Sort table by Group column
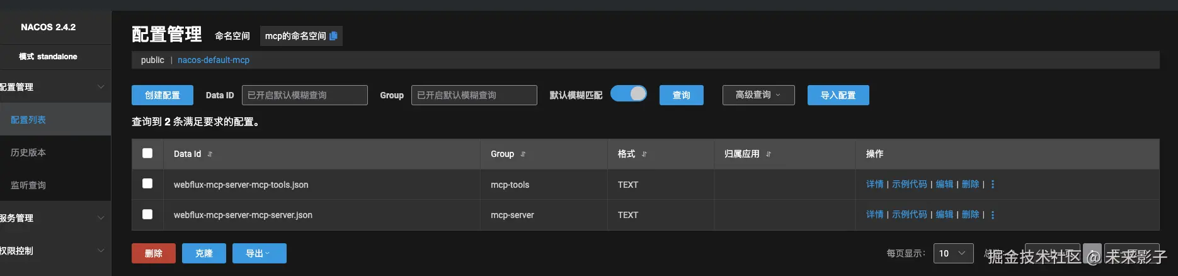Viewport: 1178px width, 276px height. (523, 154)
